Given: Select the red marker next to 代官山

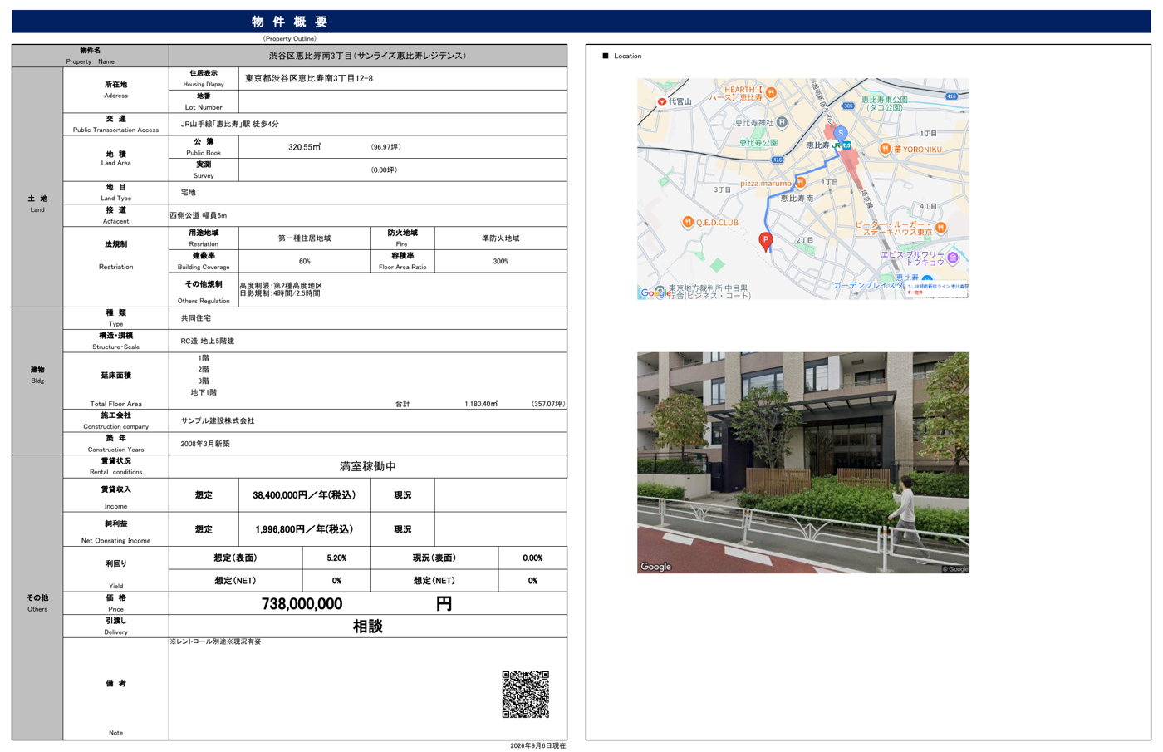Looking at the screenshot, I should pyautogui.click(x=662, y=102).
